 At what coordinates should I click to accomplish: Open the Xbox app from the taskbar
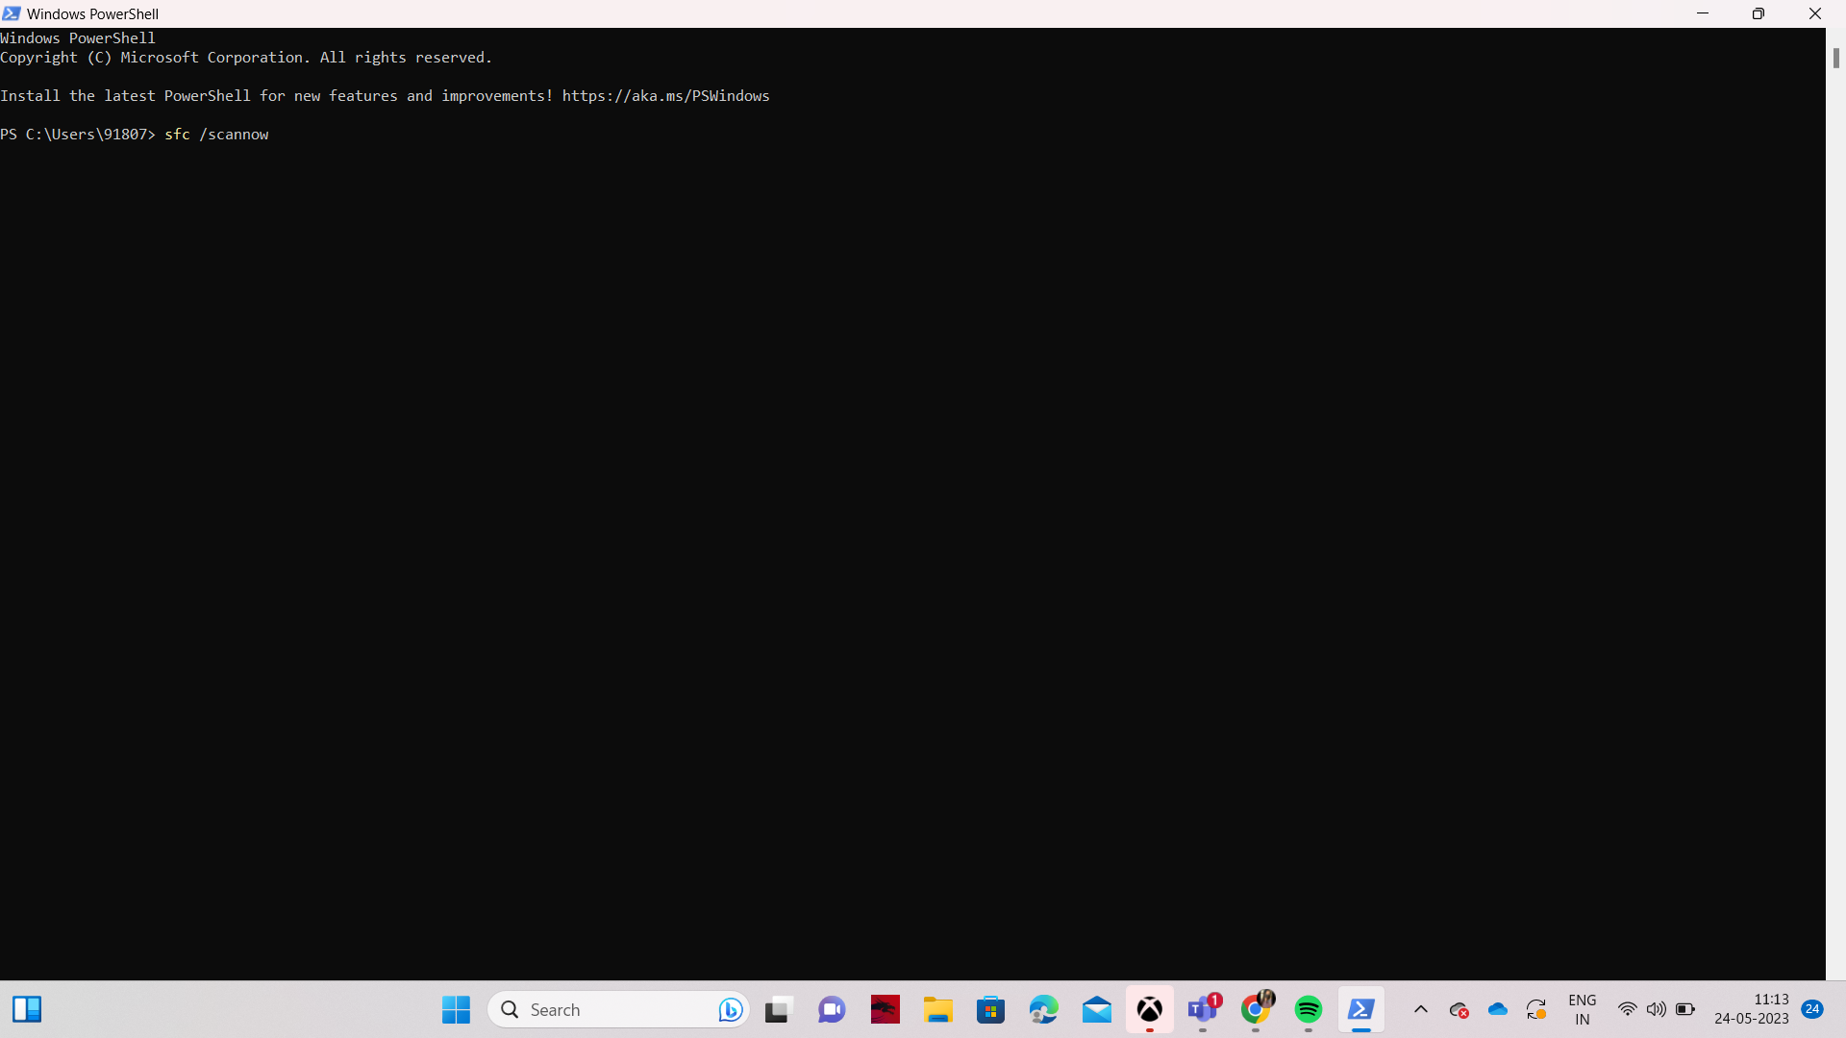pos(1150,1009)
